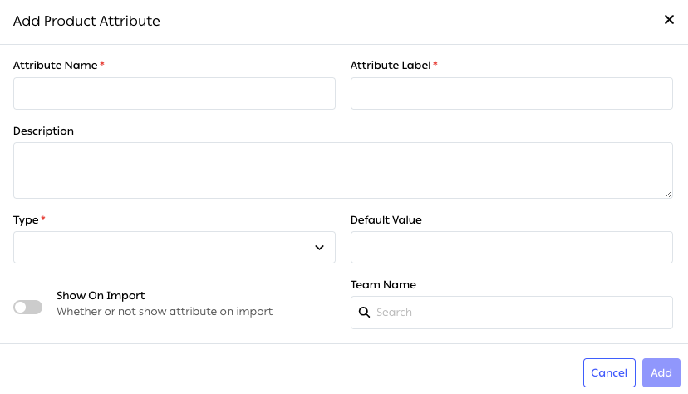Focus the Attribute Name input field
Image resolution: width=688 pixels, height=394 pixels.
(x=174, y=94)
